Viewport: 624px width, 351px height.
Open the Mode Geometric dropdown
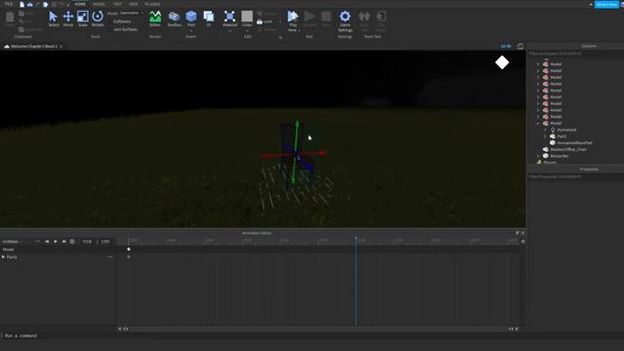(x=131, y=13)
